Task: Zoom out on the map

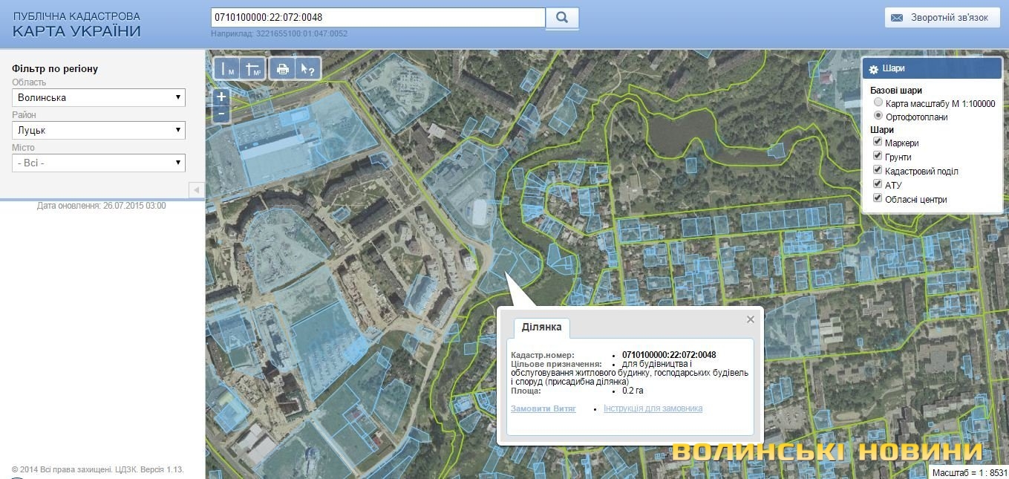Action: coord(221,114)
